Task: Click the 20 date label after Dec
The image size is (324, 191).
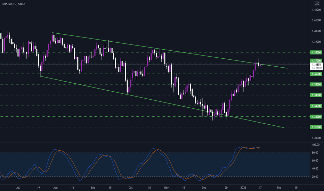Action: pos(226,188)
